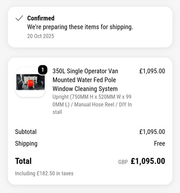Click the quantity badge showing 1
Image resolution: width=180 pixels, height=193 pixels.
coord(43,70)
